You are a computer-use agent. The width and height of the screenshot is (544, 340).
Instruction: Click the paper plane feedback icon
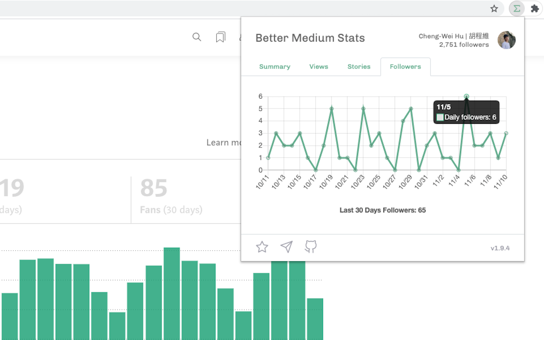(286, 247)
